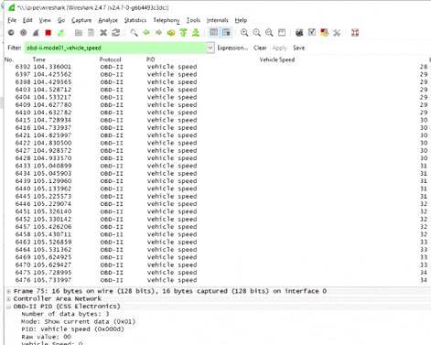The width and height of the screenshot is (431, 345).
Task: Go to packet number icon
Action: [x=171, y=32]
